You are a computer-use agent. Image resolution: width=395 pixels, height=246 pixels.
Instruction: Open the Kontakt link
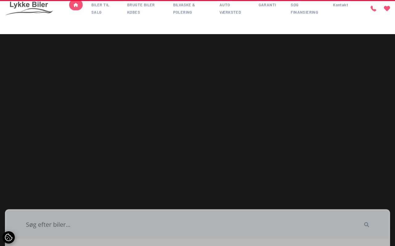pyautogui.click(x=340, y=5)
